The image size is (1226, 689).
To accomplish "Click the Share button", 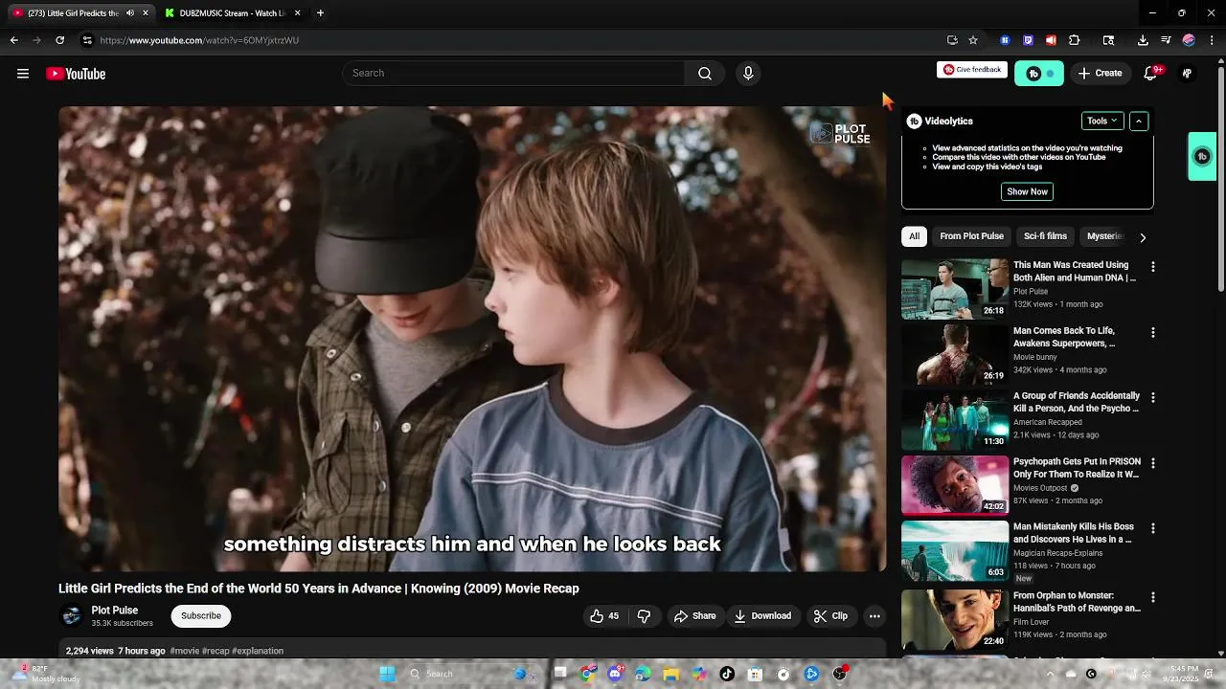I will tap(694, 616).
